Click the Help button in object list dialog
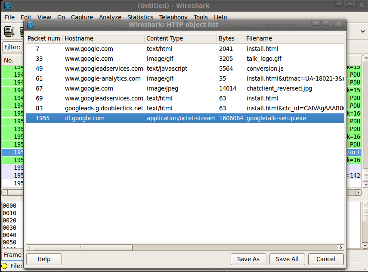 pyautogui.click(x=44, y=259)
